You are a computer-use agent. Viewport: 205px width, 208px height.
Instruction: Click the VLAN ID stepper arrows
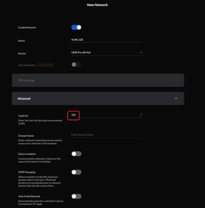(x=141, y=115)
